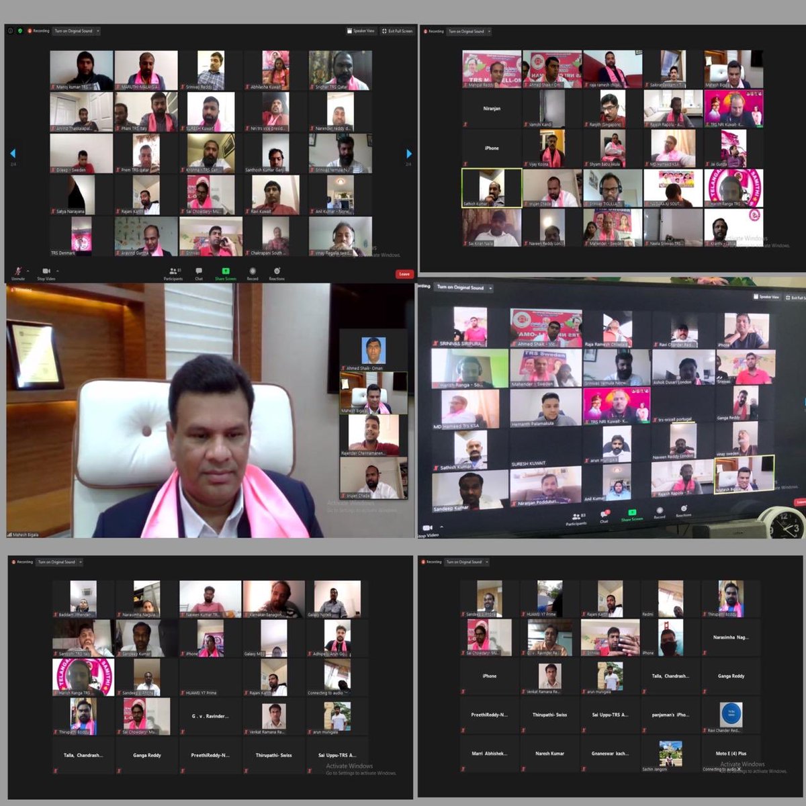Select Moto E (4) Plus tile
The height and width of the screenshot is (806, 806).
pos(731,754)
